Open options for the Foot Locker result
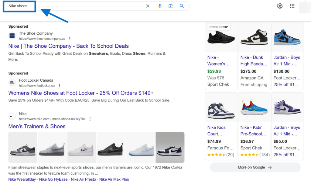Image resolution: width=311 pixels, height=184 pixels. [59, 85]
